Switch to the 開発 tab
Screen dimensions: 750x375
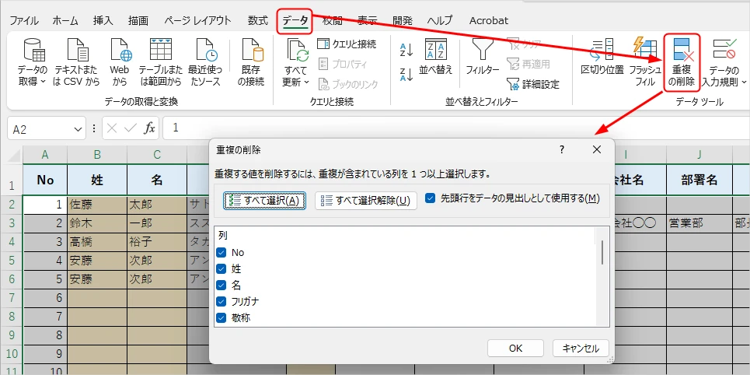403,20
